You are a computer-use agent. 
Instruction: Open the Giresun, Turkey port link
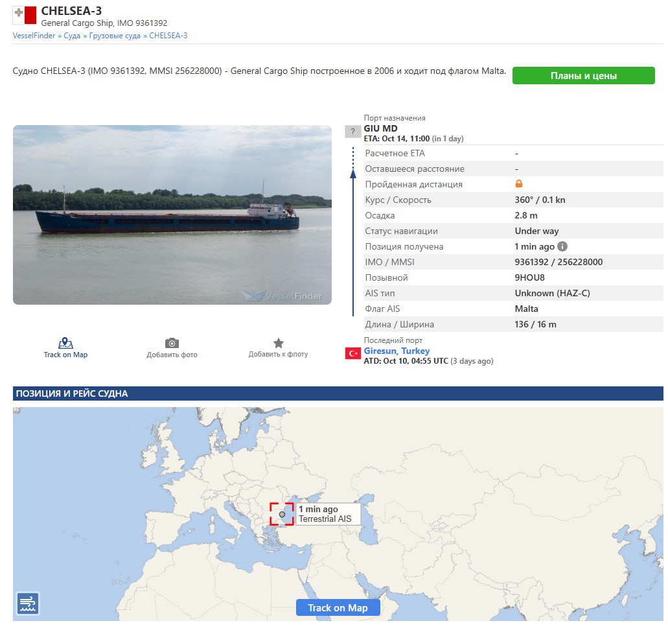pos(397,351)
